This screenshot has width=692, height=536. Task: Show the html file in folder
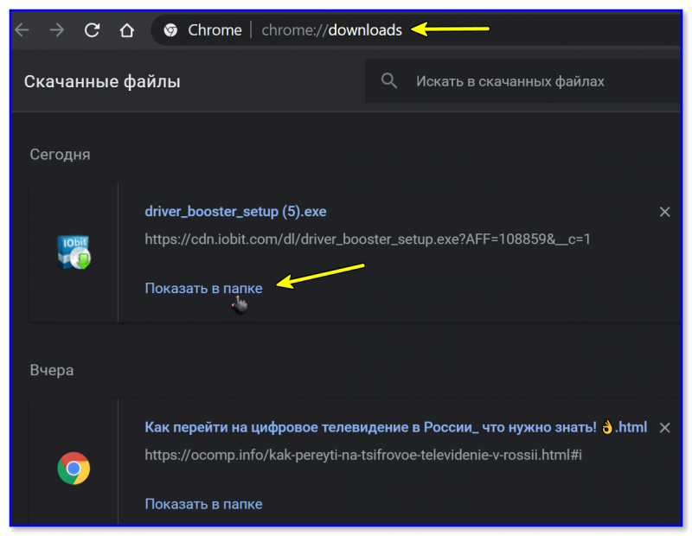coord(203,504)
